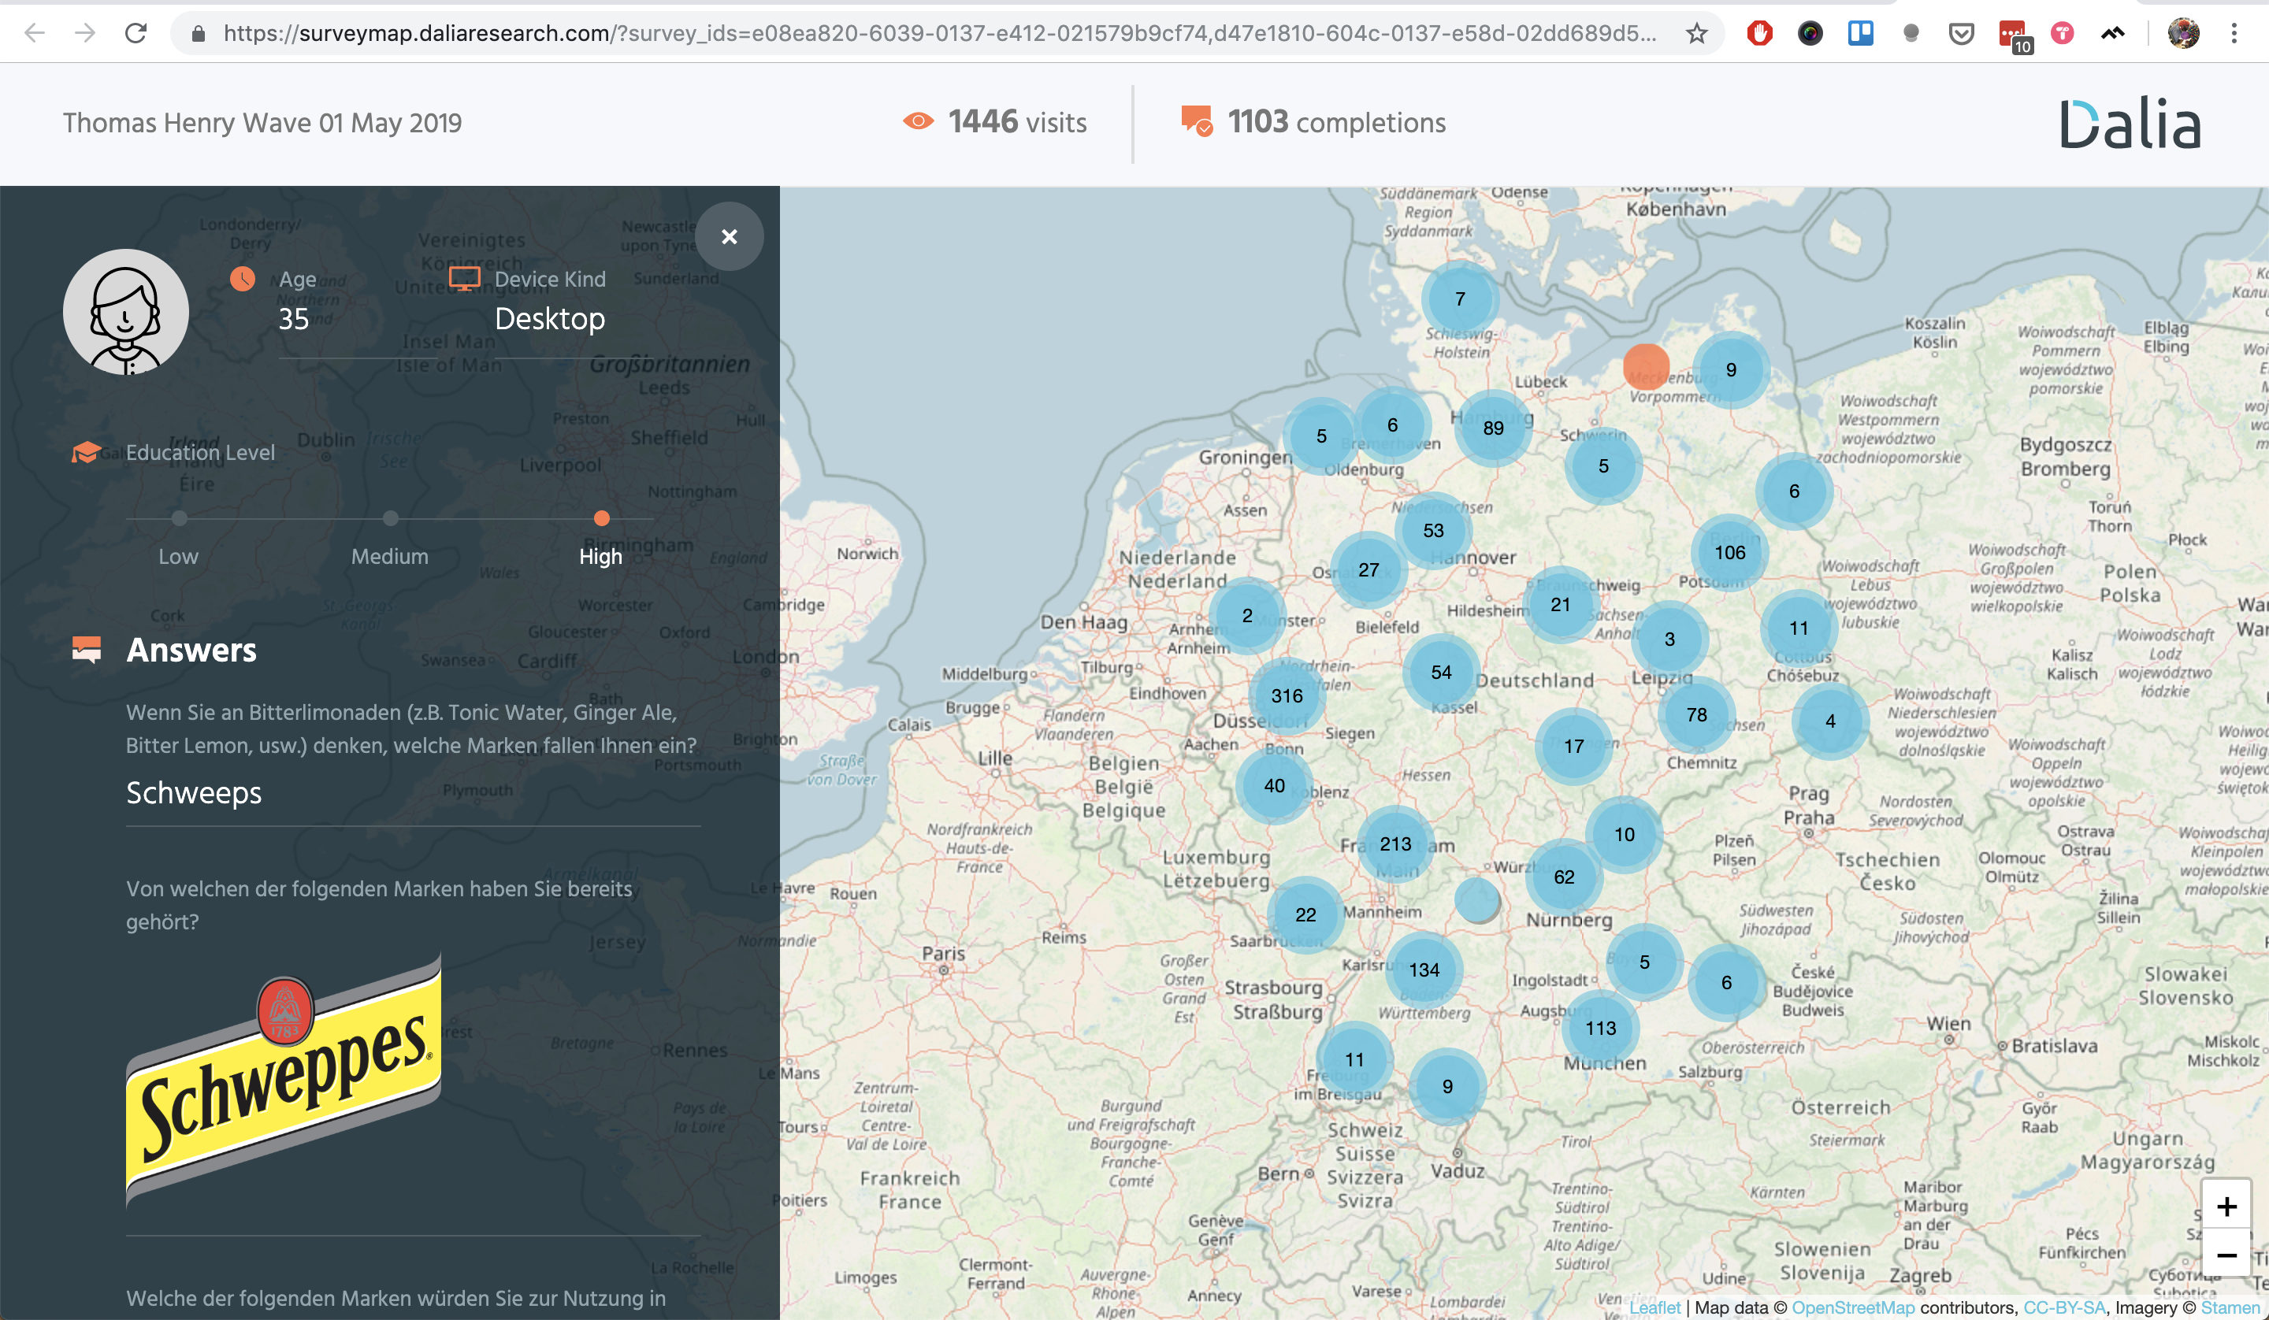Expand the 316 cluster near Düsseldorf

coord(1287,695)
